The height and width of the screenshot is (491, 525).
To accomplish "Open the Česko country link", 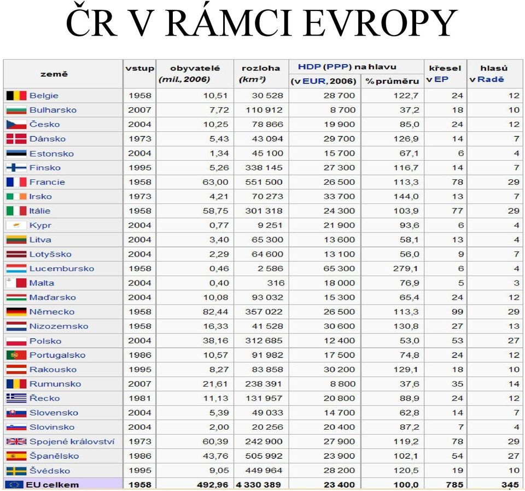I will click(44, 124).
